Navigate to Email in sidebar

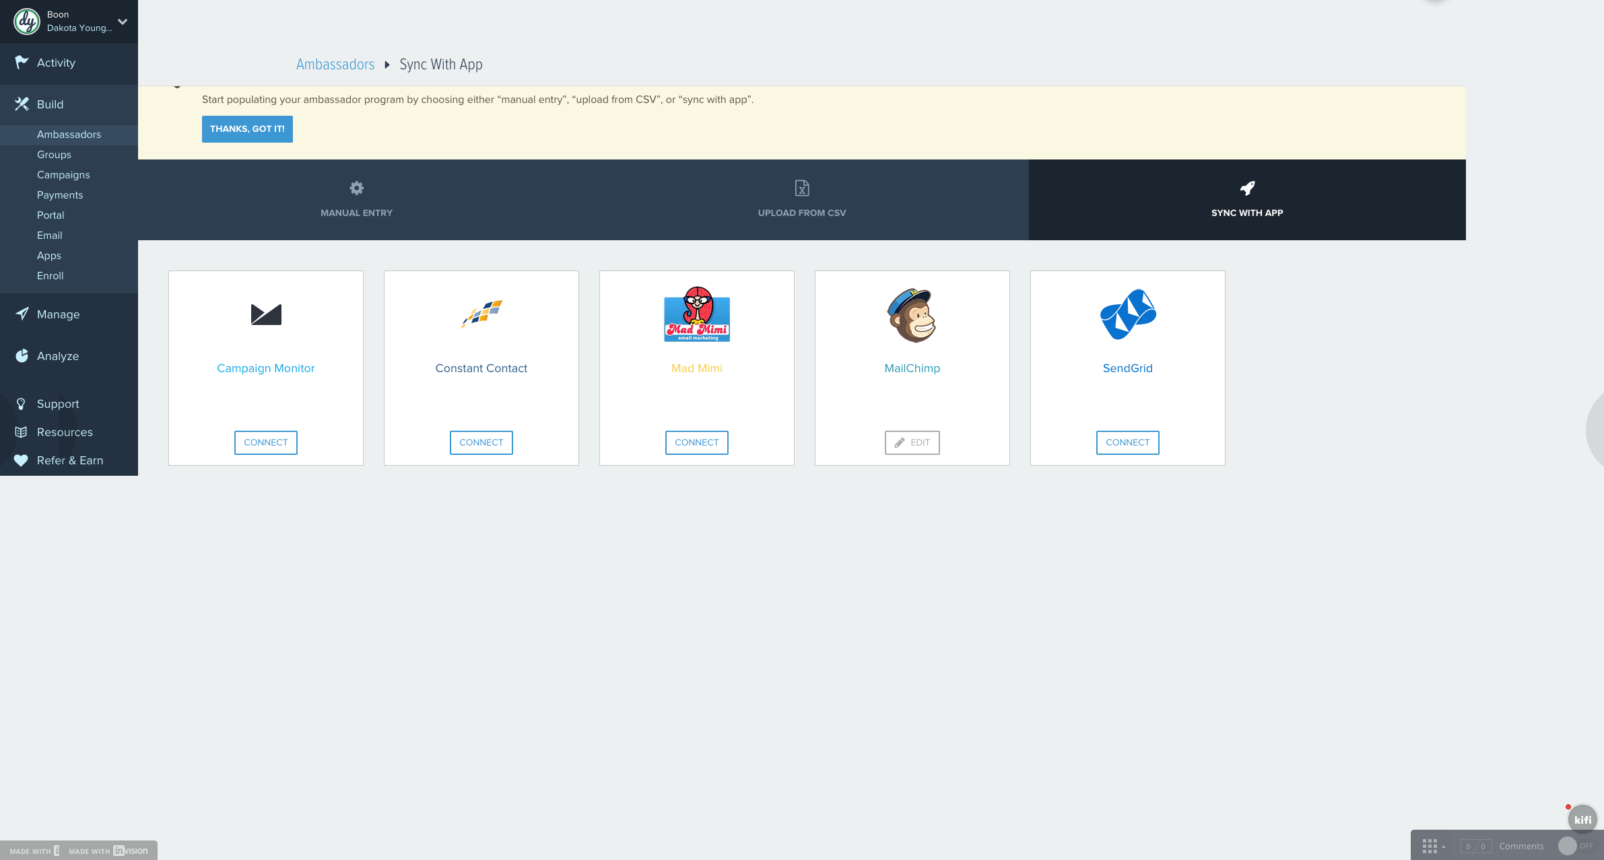pos(49,236)
